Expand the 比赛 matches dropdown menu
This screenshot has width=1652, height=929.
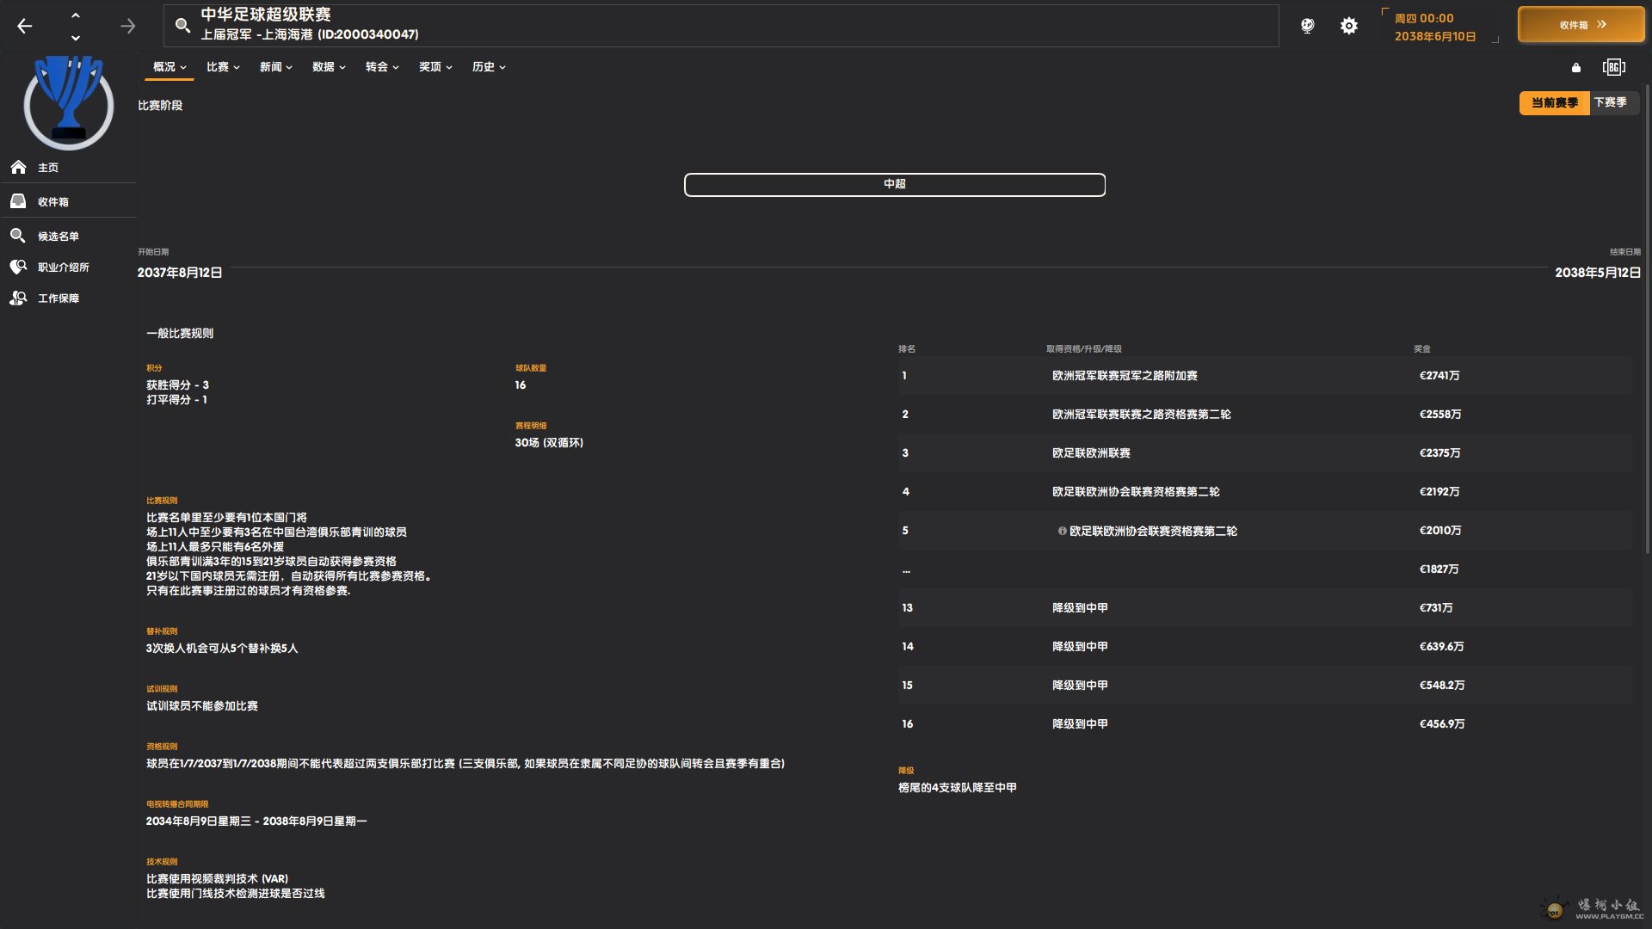[223, 67]
